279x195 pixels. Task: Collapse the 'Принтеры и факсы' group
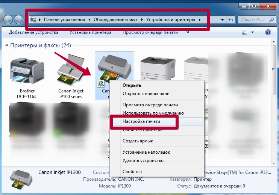pyautogui.click(x=7, y=45)
